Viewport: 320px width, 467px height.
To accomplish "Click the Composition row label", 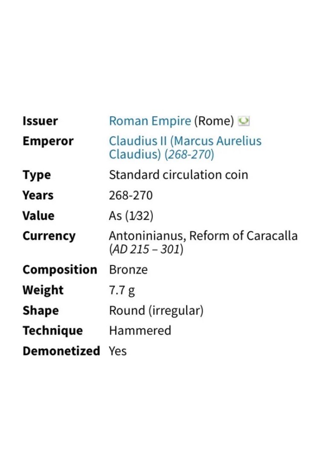I will point(60,270).
